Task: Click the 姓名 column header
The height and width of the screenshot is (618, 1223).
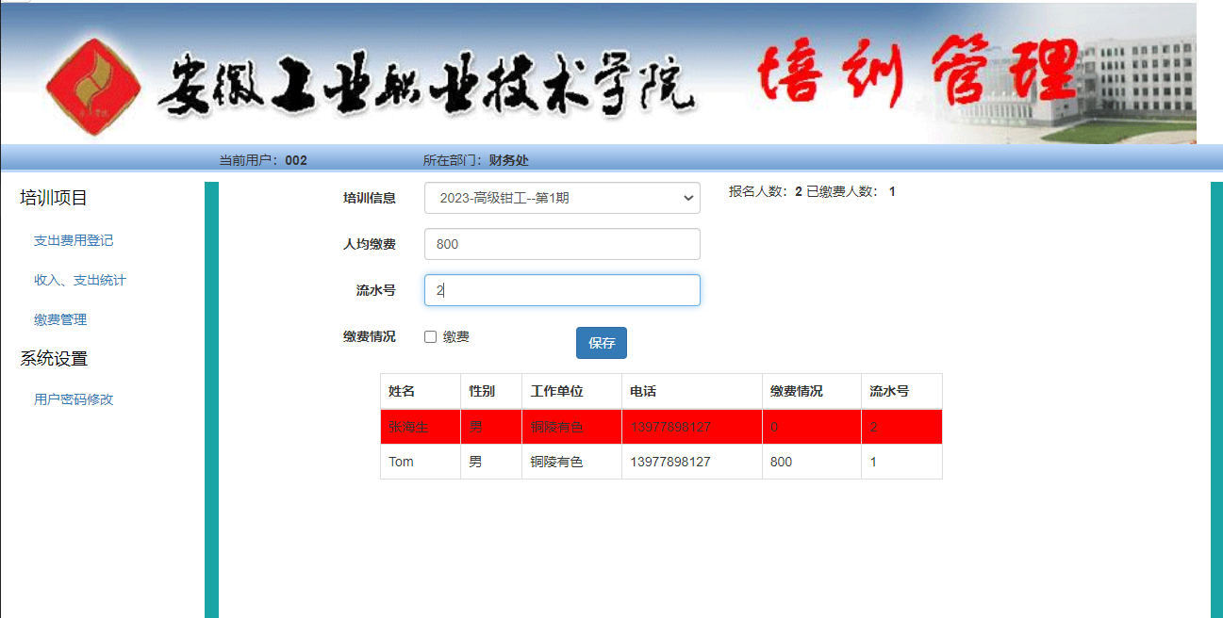Action: [x=402, y=391]
